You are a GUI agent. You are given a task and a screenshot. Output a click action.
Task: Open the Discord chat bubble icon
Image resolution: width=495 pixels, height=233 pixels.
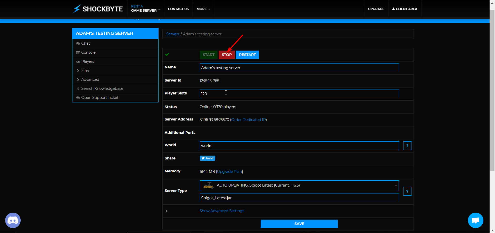(13, 220)
